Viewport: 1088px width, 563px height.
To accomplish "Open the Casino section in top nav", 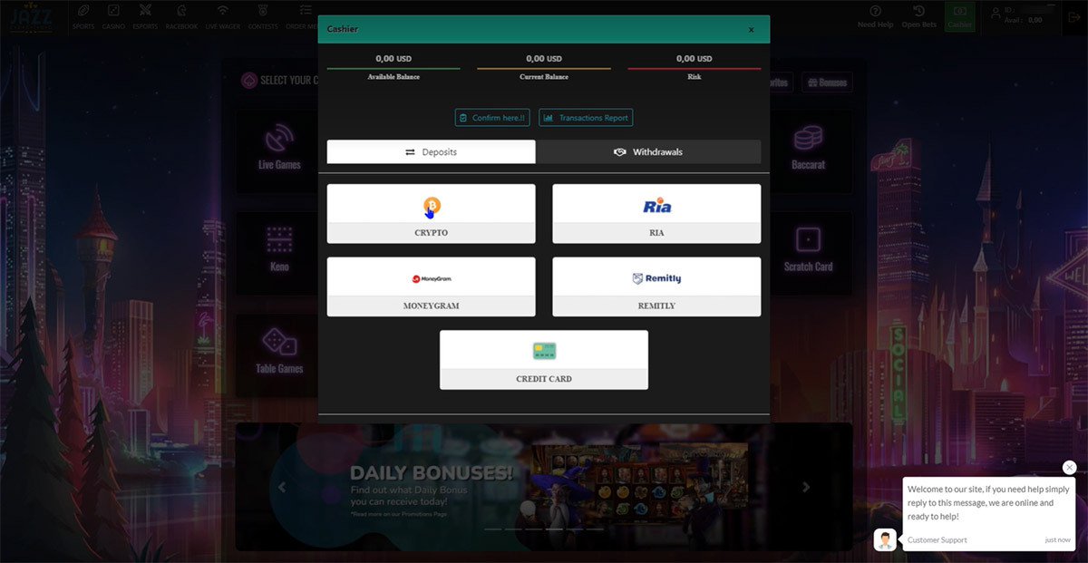I will tap(113, 16).
